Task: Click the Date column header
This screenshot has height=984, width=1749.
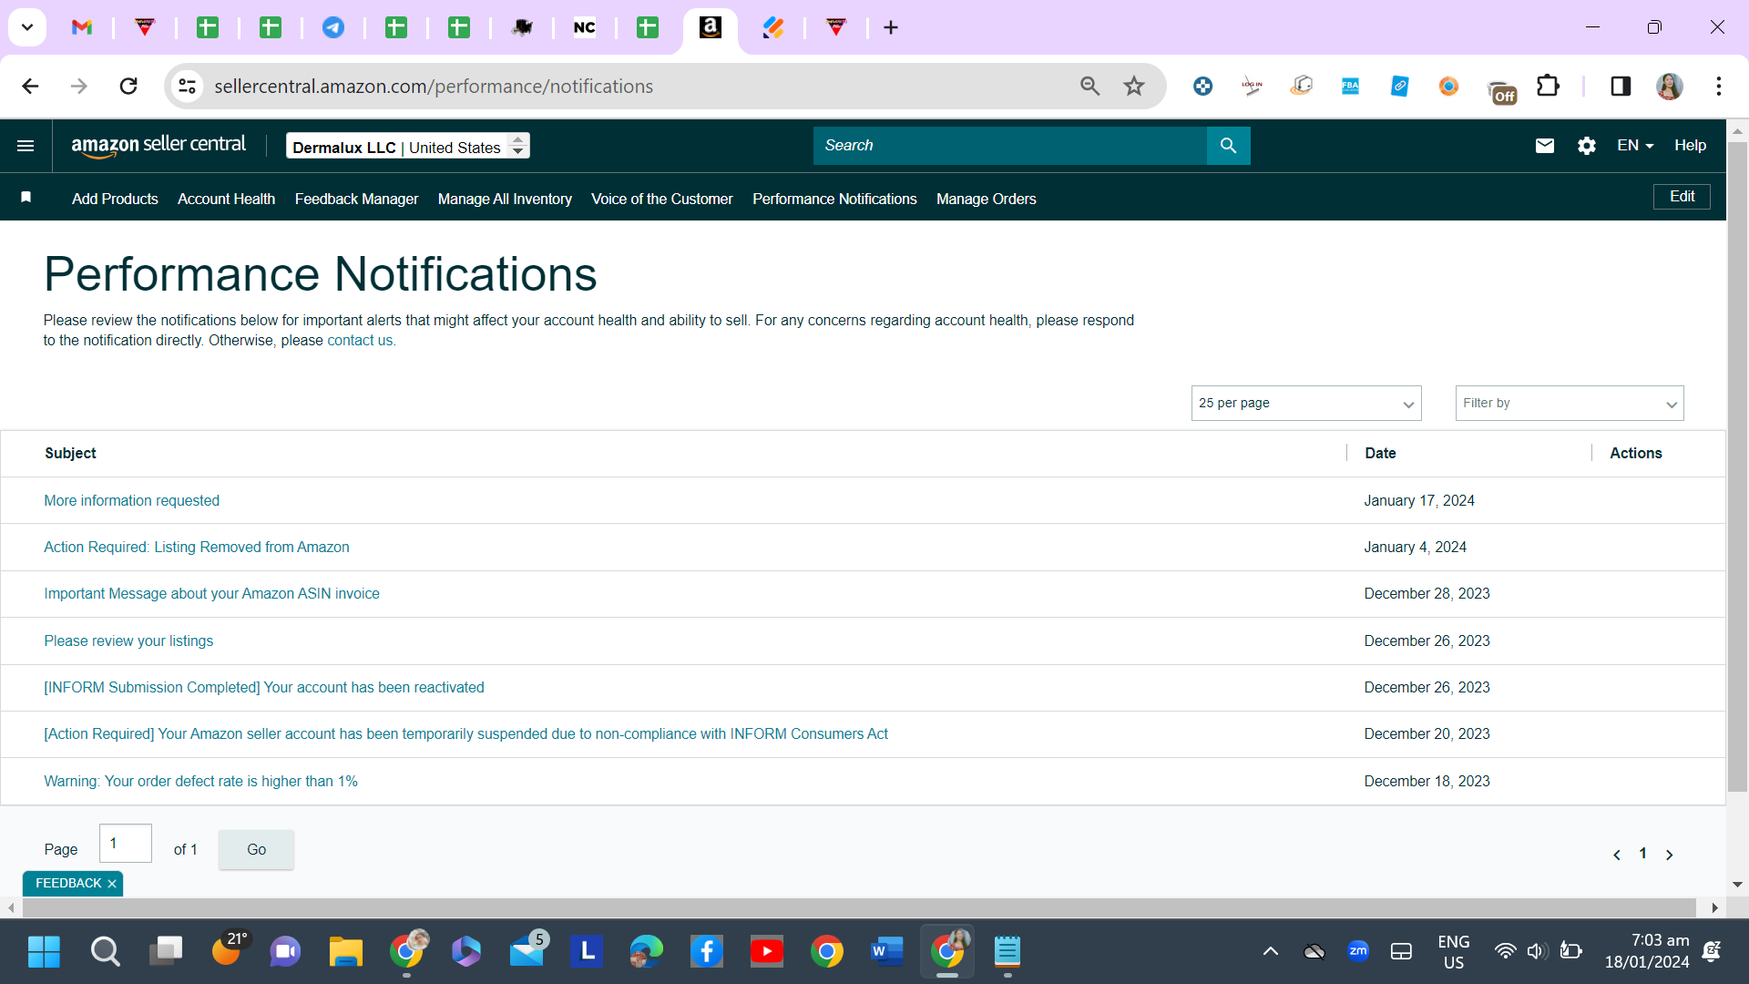Action: click(x=1380, y=454)
